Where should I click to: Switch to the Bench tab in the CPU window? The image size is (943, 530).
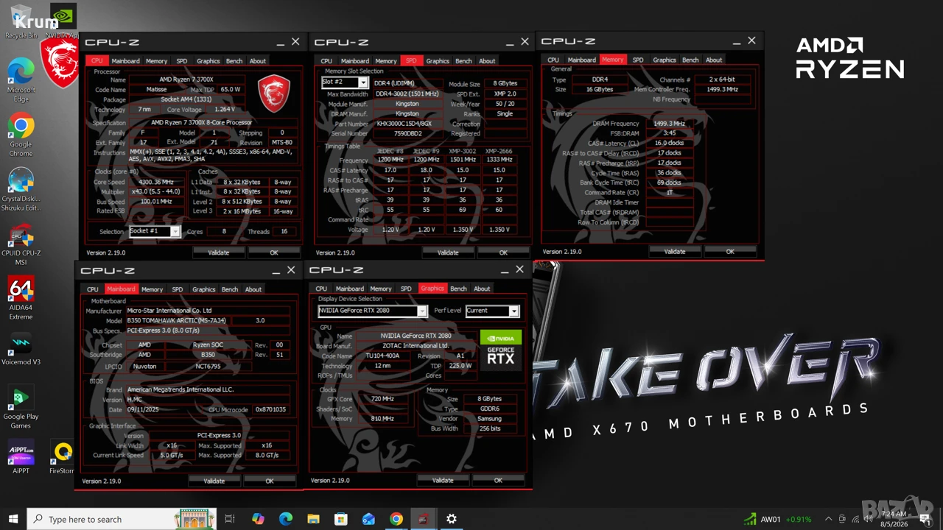coord(234,61)
